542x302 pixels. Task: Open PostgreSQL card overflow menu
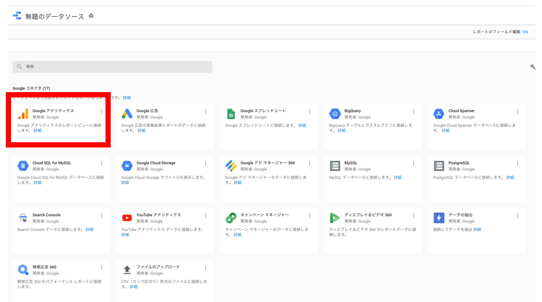point(518,163)
